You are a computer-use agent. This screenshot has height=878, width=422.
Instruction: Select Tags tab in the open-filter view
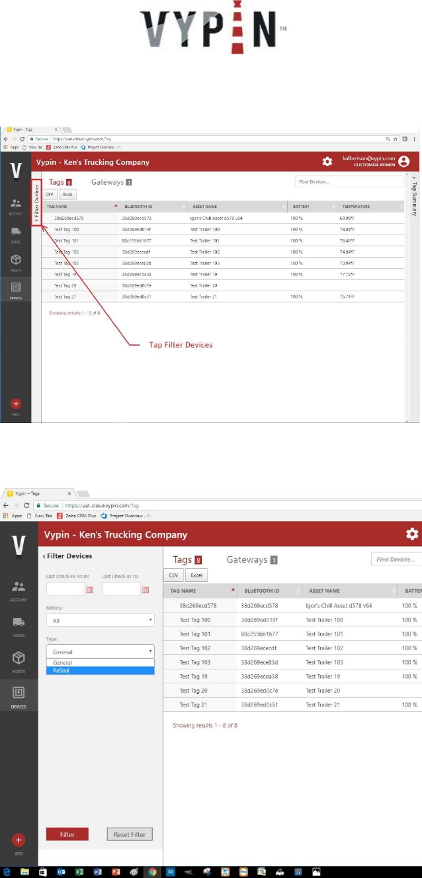tap(187, 560)
